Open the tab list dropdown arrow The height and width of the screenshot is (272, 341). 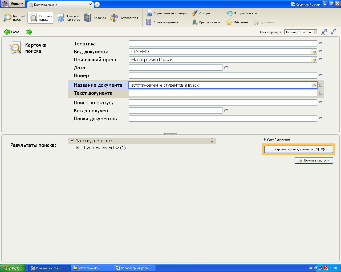pyautogui.click(x=97, y=4)
